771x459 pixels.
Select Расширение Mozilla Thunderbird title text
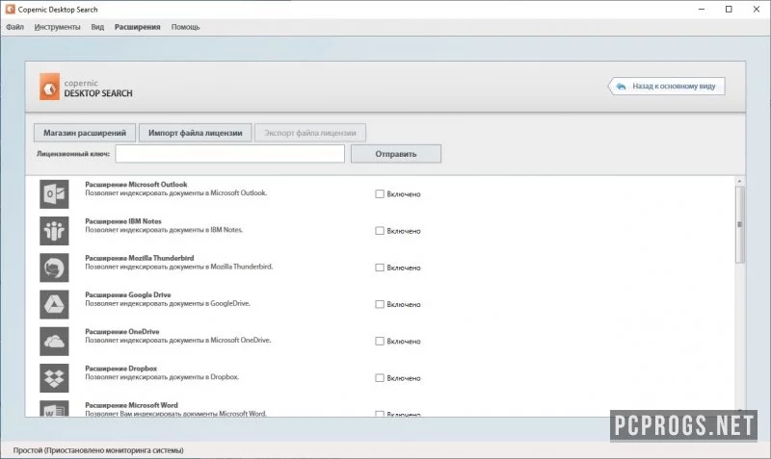[x=140, y=258]
